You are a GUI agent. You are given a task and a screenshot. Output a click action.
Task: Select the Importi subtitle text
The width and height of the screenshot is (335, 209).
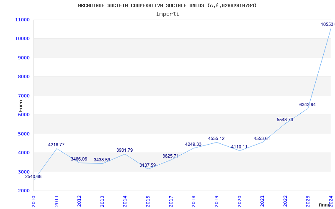click(x=167, y=14)
